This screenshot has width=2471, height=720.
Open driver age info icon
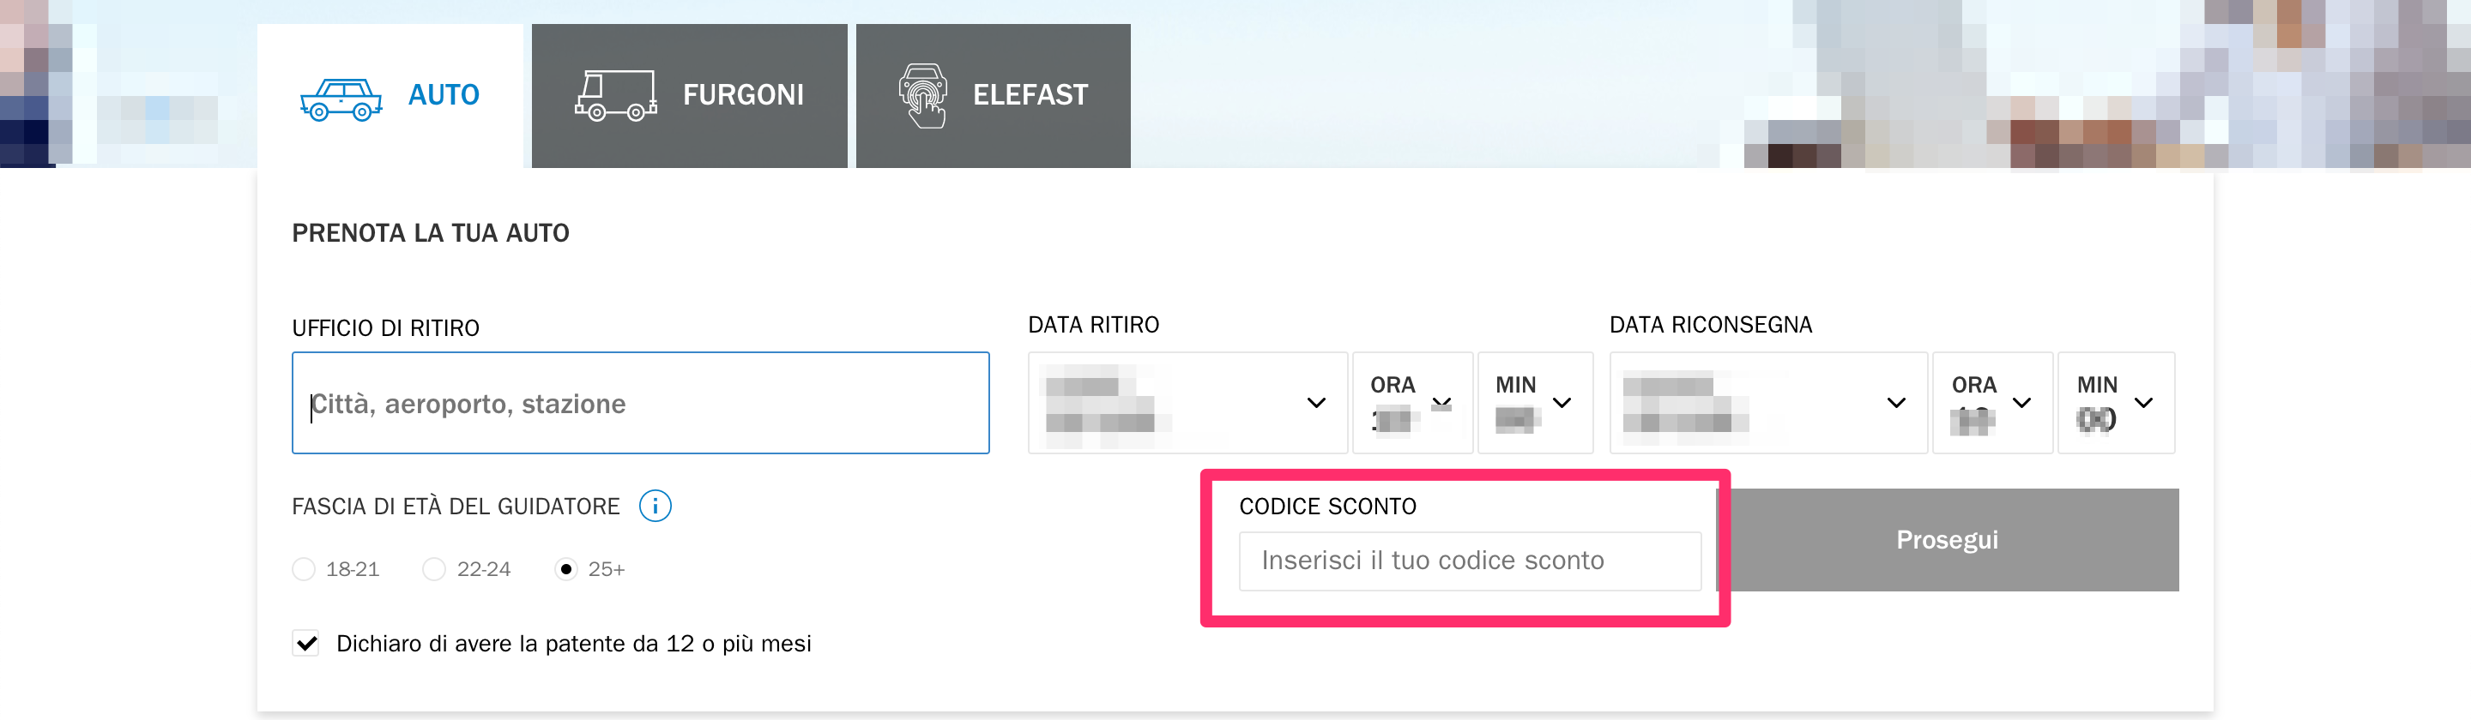[x=656, y=505]
